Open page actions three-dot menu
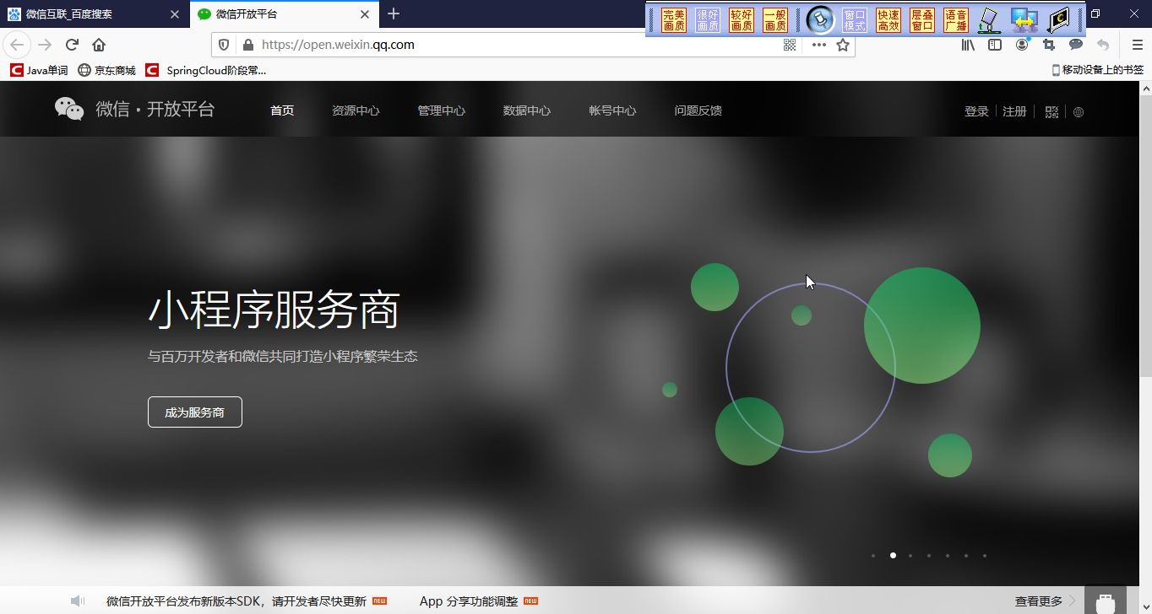 point(818,45)
